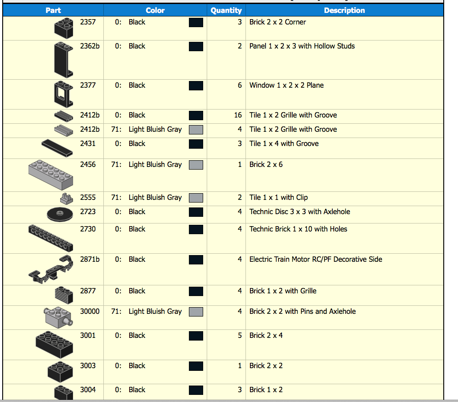Screen dimensions: 458x402
Task: Click the Description column header
Action: tap(344, 10)
